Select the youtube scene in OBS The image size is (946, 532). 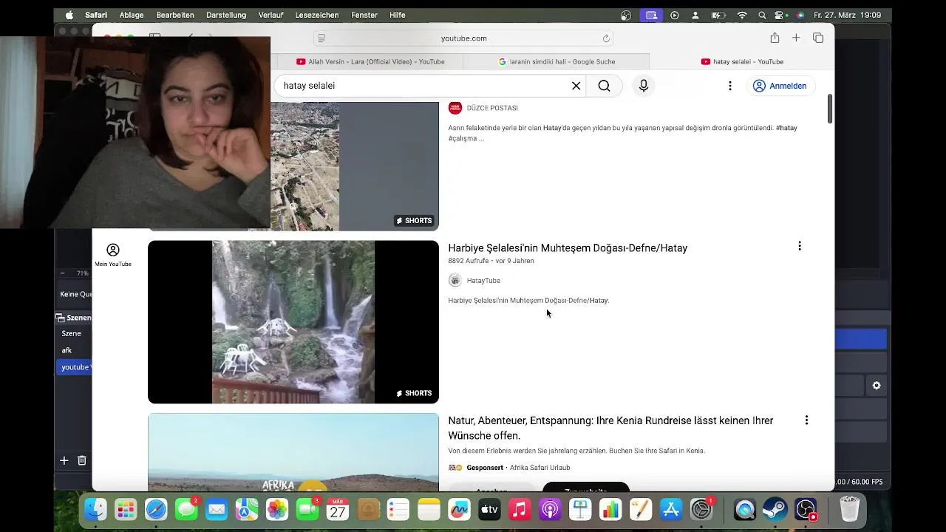[x=74, y=367]
